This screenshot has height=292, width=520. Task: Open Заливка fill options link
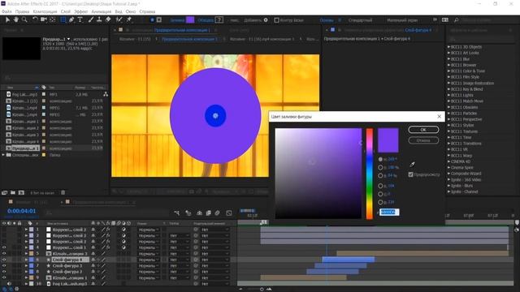[177, 20]
